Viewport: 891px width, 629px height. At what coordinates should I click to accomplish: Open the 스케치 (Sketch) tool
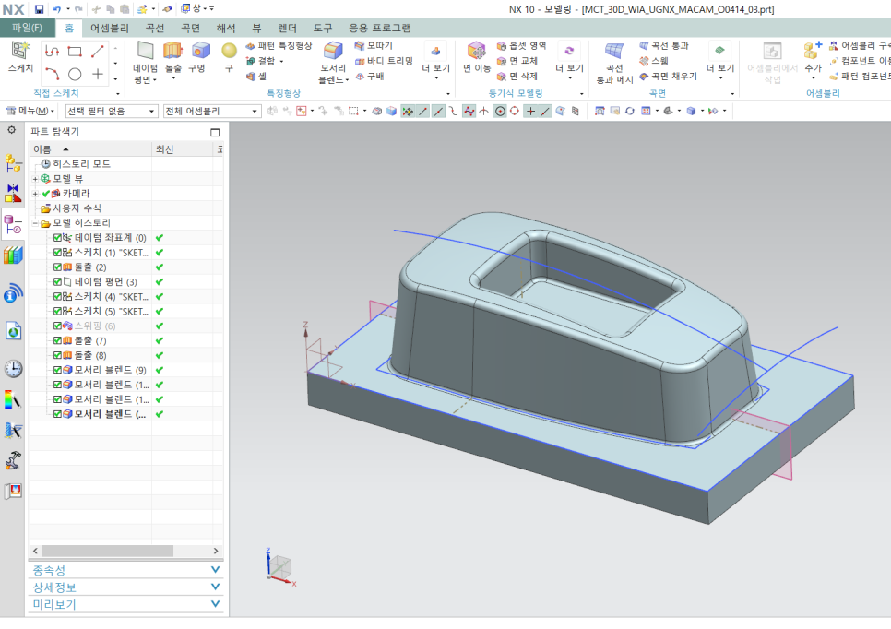coord(21,57)
